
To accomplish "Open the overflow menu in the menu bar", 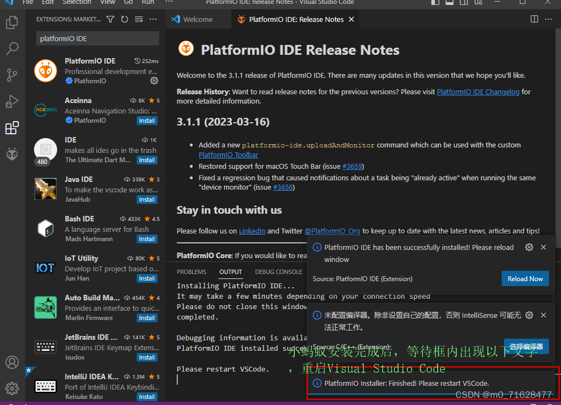I will 168,3.
